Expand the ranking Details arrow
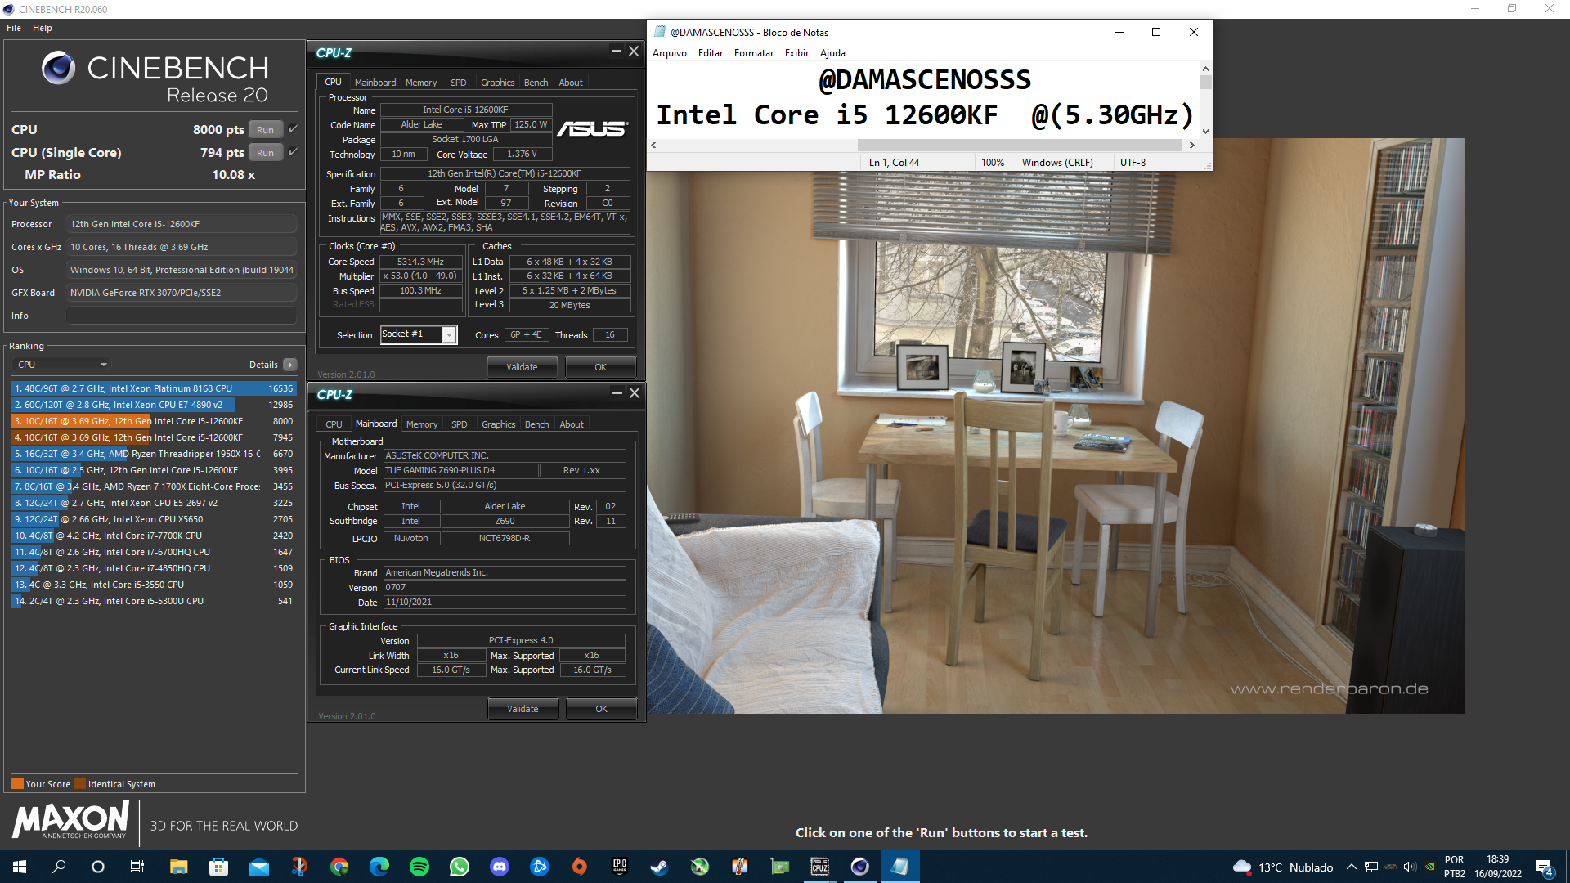The width and height of the screenshot is (1570, 883). point(290,365)
